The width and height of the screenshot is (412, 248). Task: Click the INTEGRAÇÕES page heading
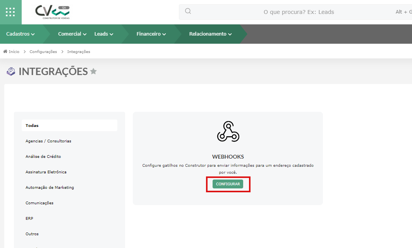coord(53,71)
